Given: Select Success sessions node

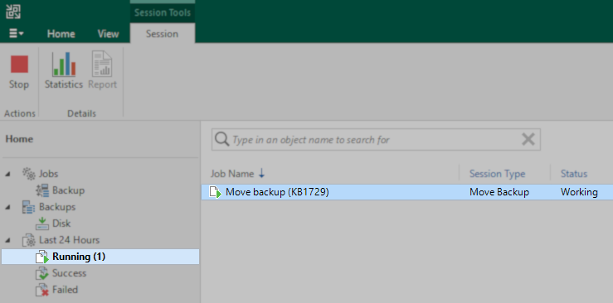Looking at the screenshot, I should pos(69,273).
